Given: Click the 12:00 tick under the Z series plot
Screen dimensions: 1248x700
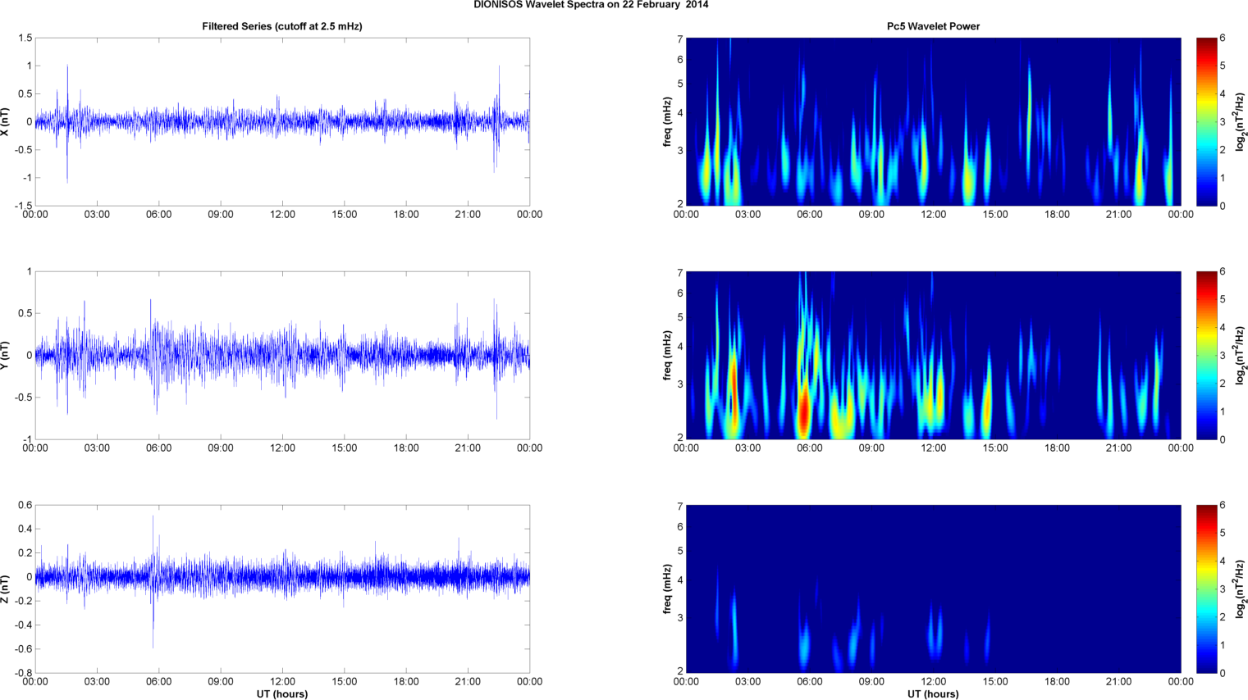Looking at the screenshot, I should 282,681.
